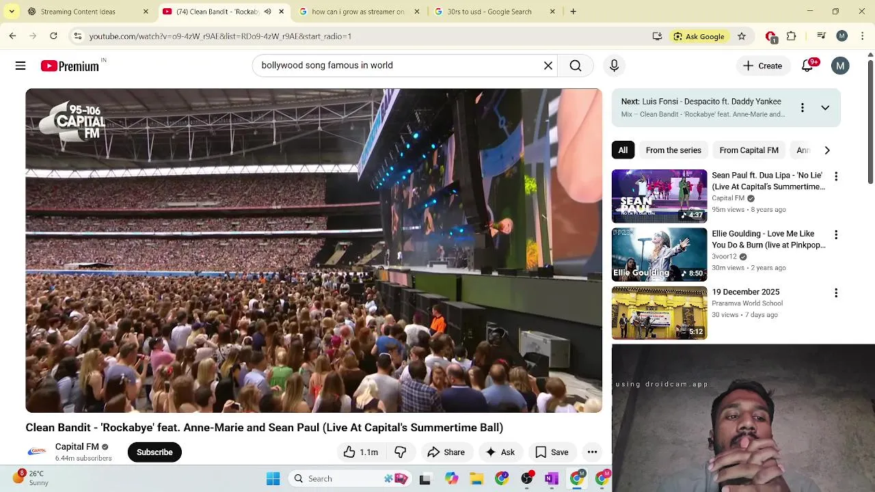
Task: Open the tab search dropdown
Action: (x=12, y=12)
